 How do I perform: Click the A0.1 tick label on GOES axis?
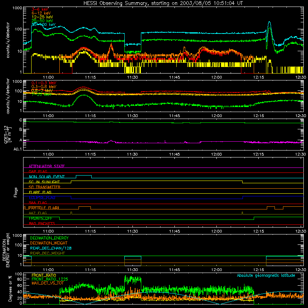click(18, 149)
